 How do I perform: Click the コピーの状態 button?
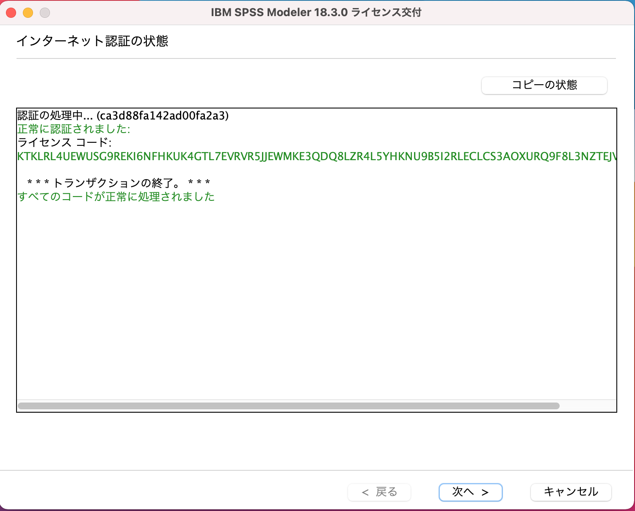point(544,85)
